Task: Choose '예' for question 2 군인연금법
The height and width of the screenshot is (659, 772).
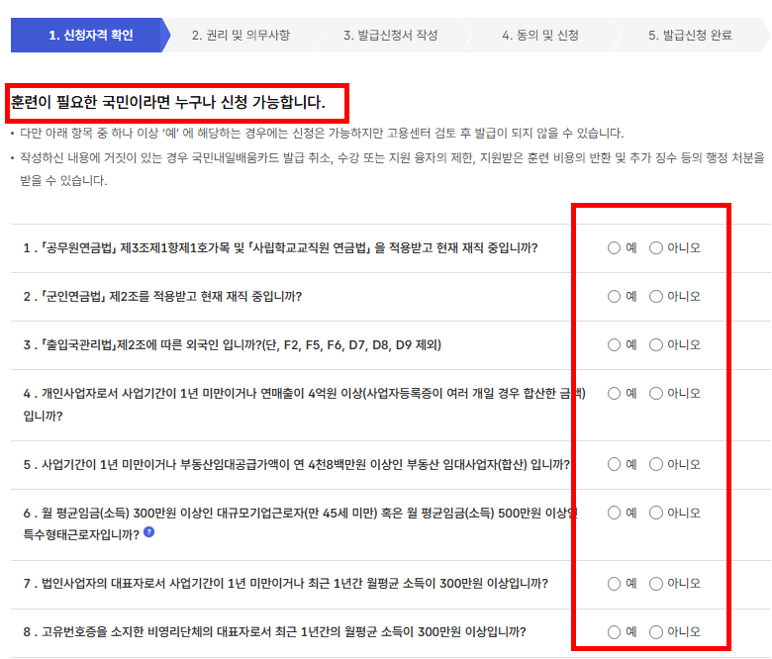Action: tap(614, 296)
